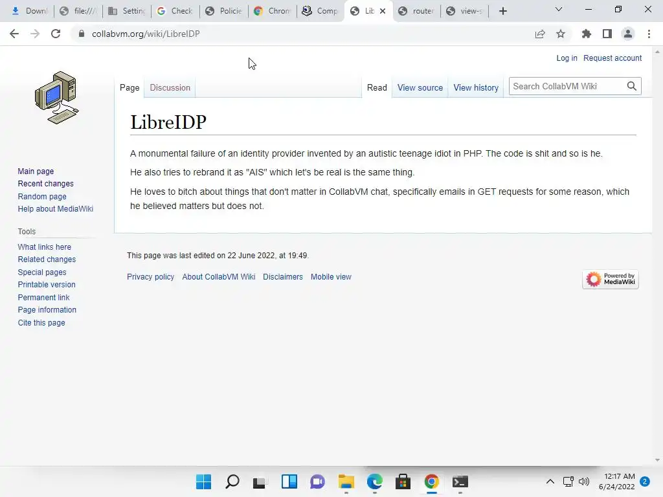
Task: Open Chrome profile avatar menu
Action: click(x=628, y=34)
